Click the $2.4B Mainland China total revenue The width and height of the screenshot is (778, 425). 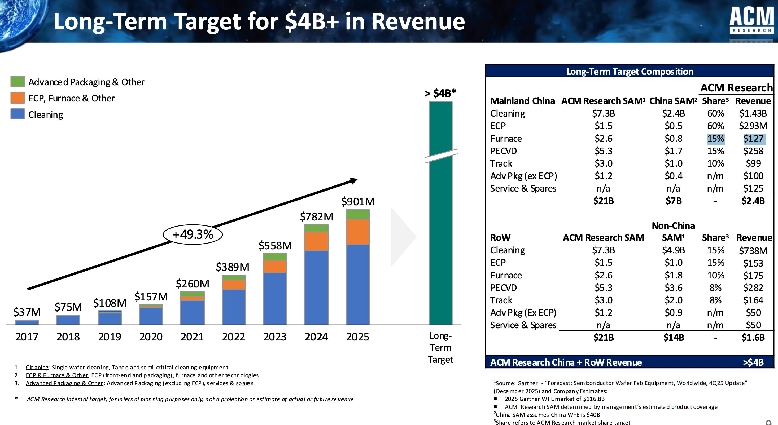753,201
